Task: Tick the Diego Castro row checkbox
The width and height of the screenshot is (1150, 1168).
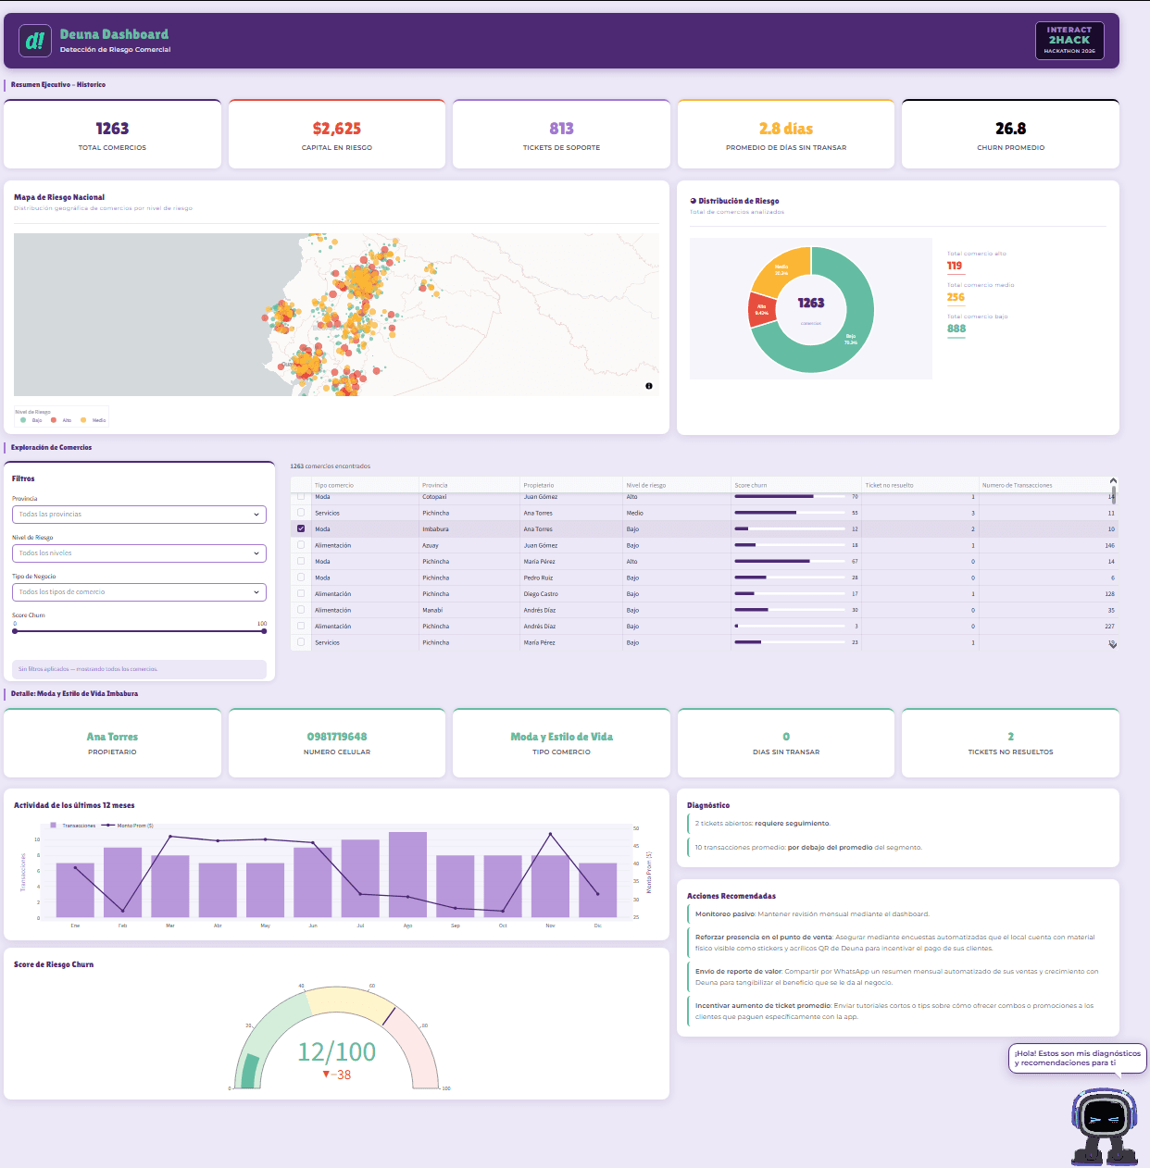Action: tap(301, 593)
